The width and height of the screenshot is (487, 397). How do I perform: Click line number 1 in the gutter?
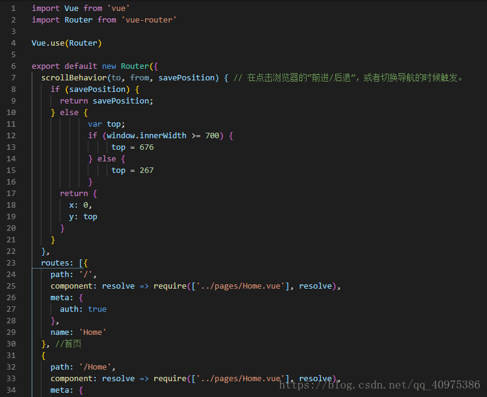13,9
